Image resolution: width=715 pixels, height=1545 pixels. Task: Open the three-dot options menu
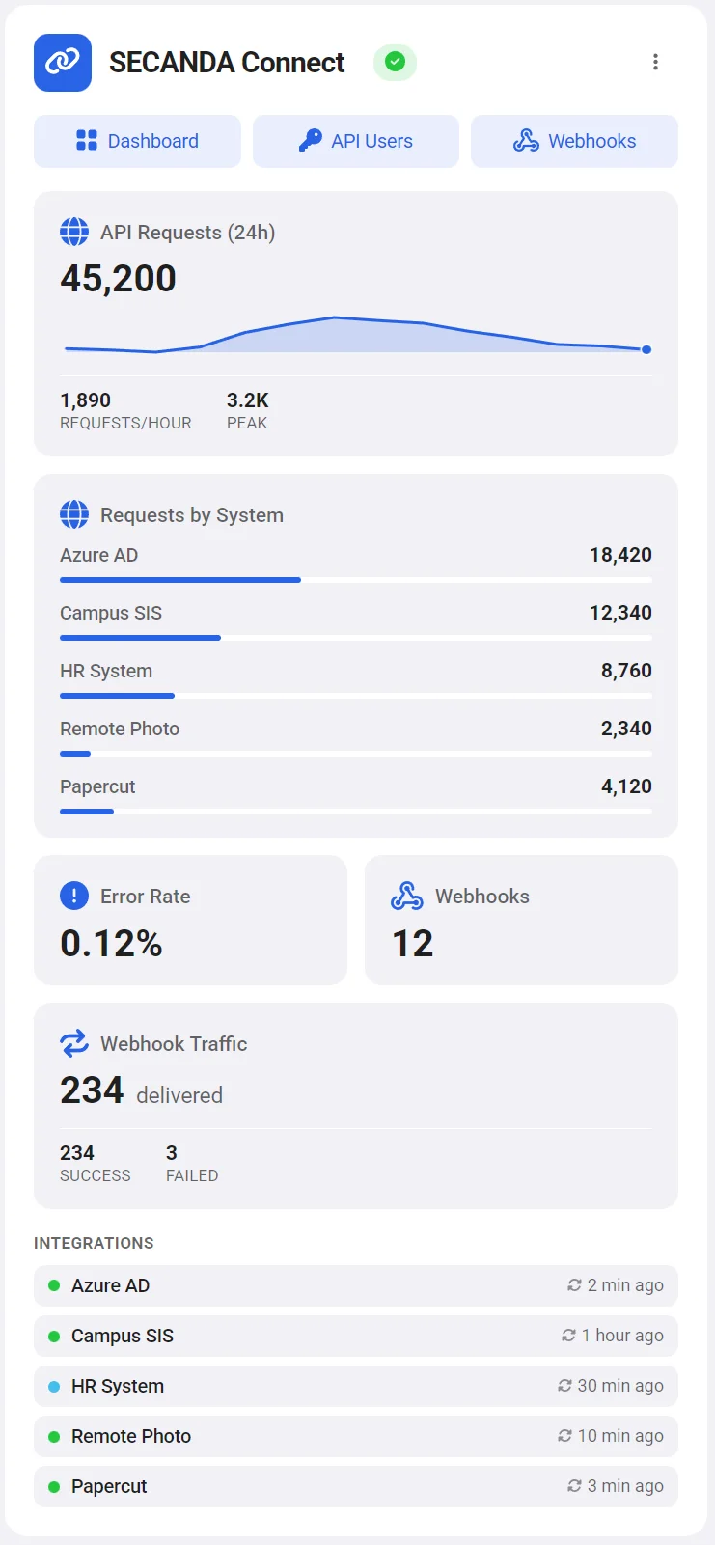tap(656, 62)
